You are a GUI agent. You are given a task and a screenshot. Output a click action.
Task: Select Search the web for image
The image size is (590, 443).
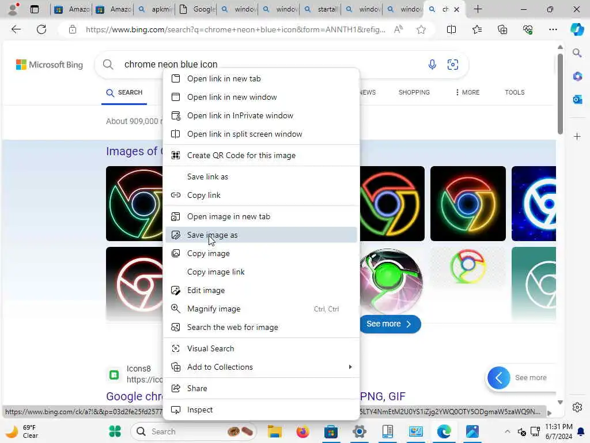pos(261,328)
